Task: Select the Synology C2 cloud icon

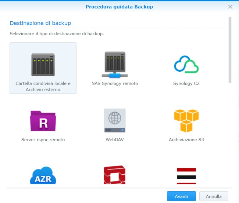Action: click(186, 64)
